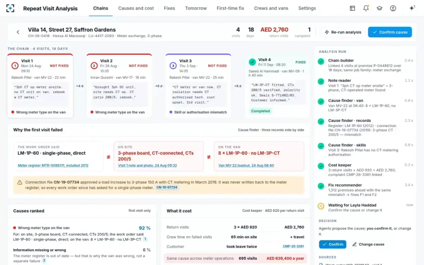Click footnote badge 2 under Information missing cause
Viewport: 424px width, 265px height.
click(44, 261)
